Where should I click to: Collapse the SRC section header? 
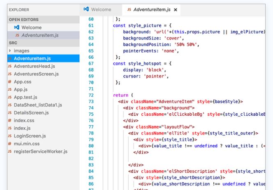coord(43,43)
